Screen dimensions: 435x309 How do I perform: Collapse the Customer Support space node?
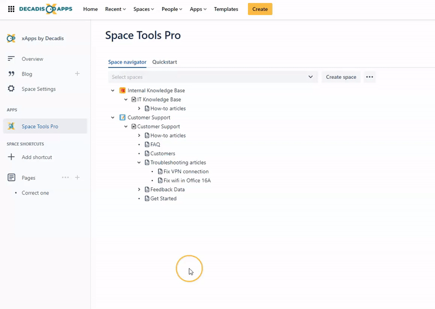pos(113,117)
